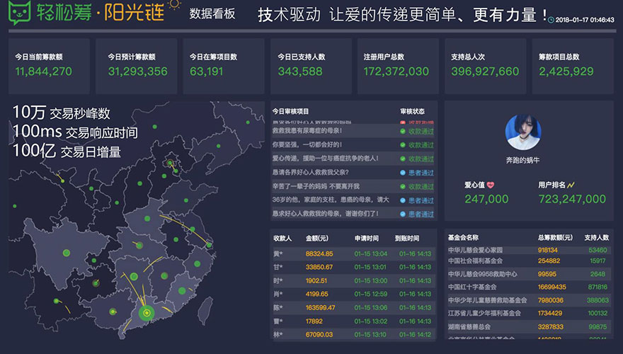
Task: Click the project 恳求好心人救救我的母亲
Action: pyautogui.click(x=326, y=213)
